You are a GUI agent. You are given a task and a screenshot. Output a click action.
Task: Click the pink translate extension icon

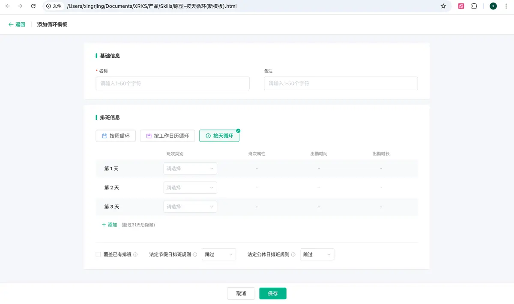(x=461, y=6)
